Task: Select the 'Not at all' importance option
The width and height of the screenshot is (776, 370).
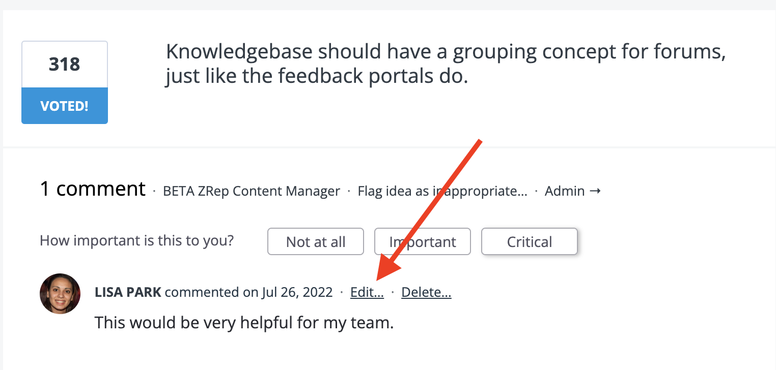Action: tap(316, 241)
